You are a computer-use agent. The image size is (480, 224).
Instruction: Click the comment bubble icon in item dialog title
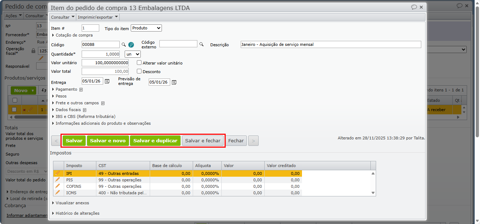pos(414,7)
